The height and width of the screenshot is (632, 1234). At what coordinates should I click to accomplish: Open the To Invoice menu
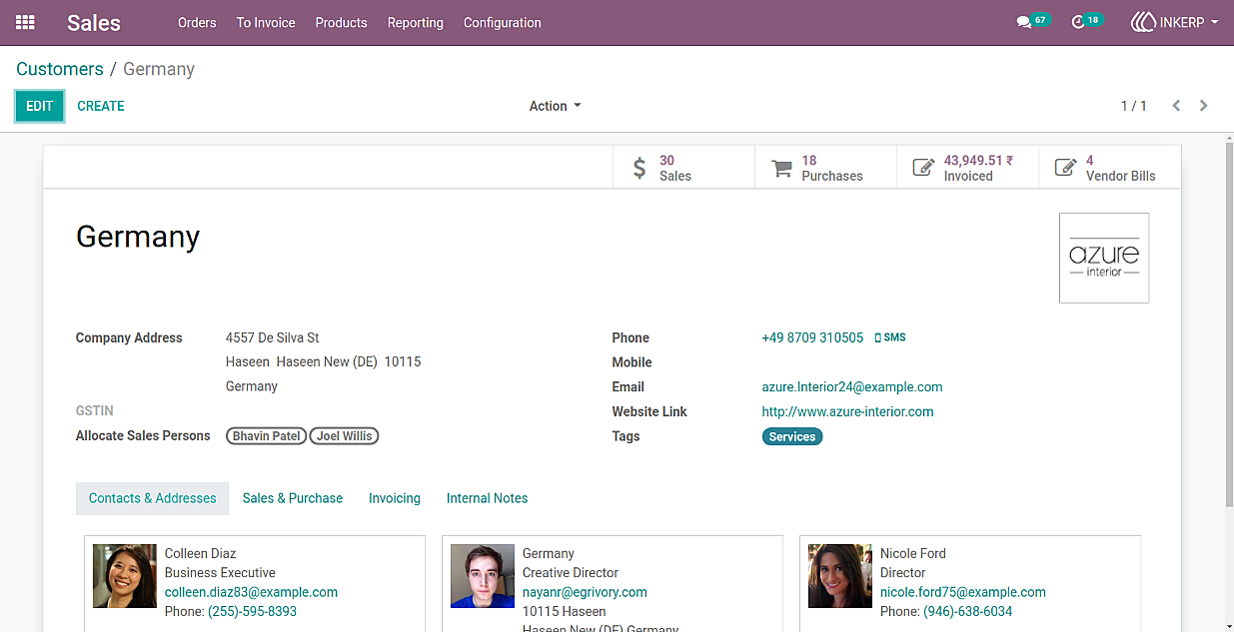point(266,22)
